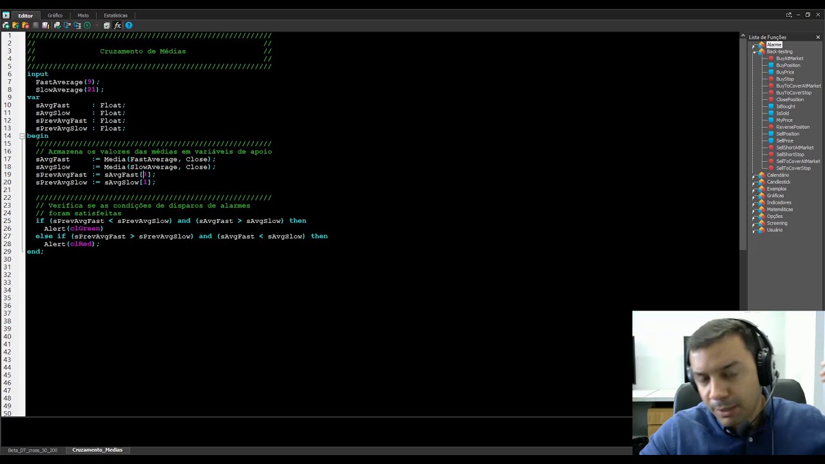Click the compile check icon
The image size is (825, 464).
[x=57, y=25]
